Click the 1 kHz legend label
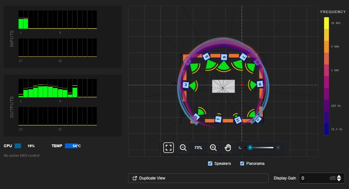Viewport: 349px width, 189px height. point(335,70)
